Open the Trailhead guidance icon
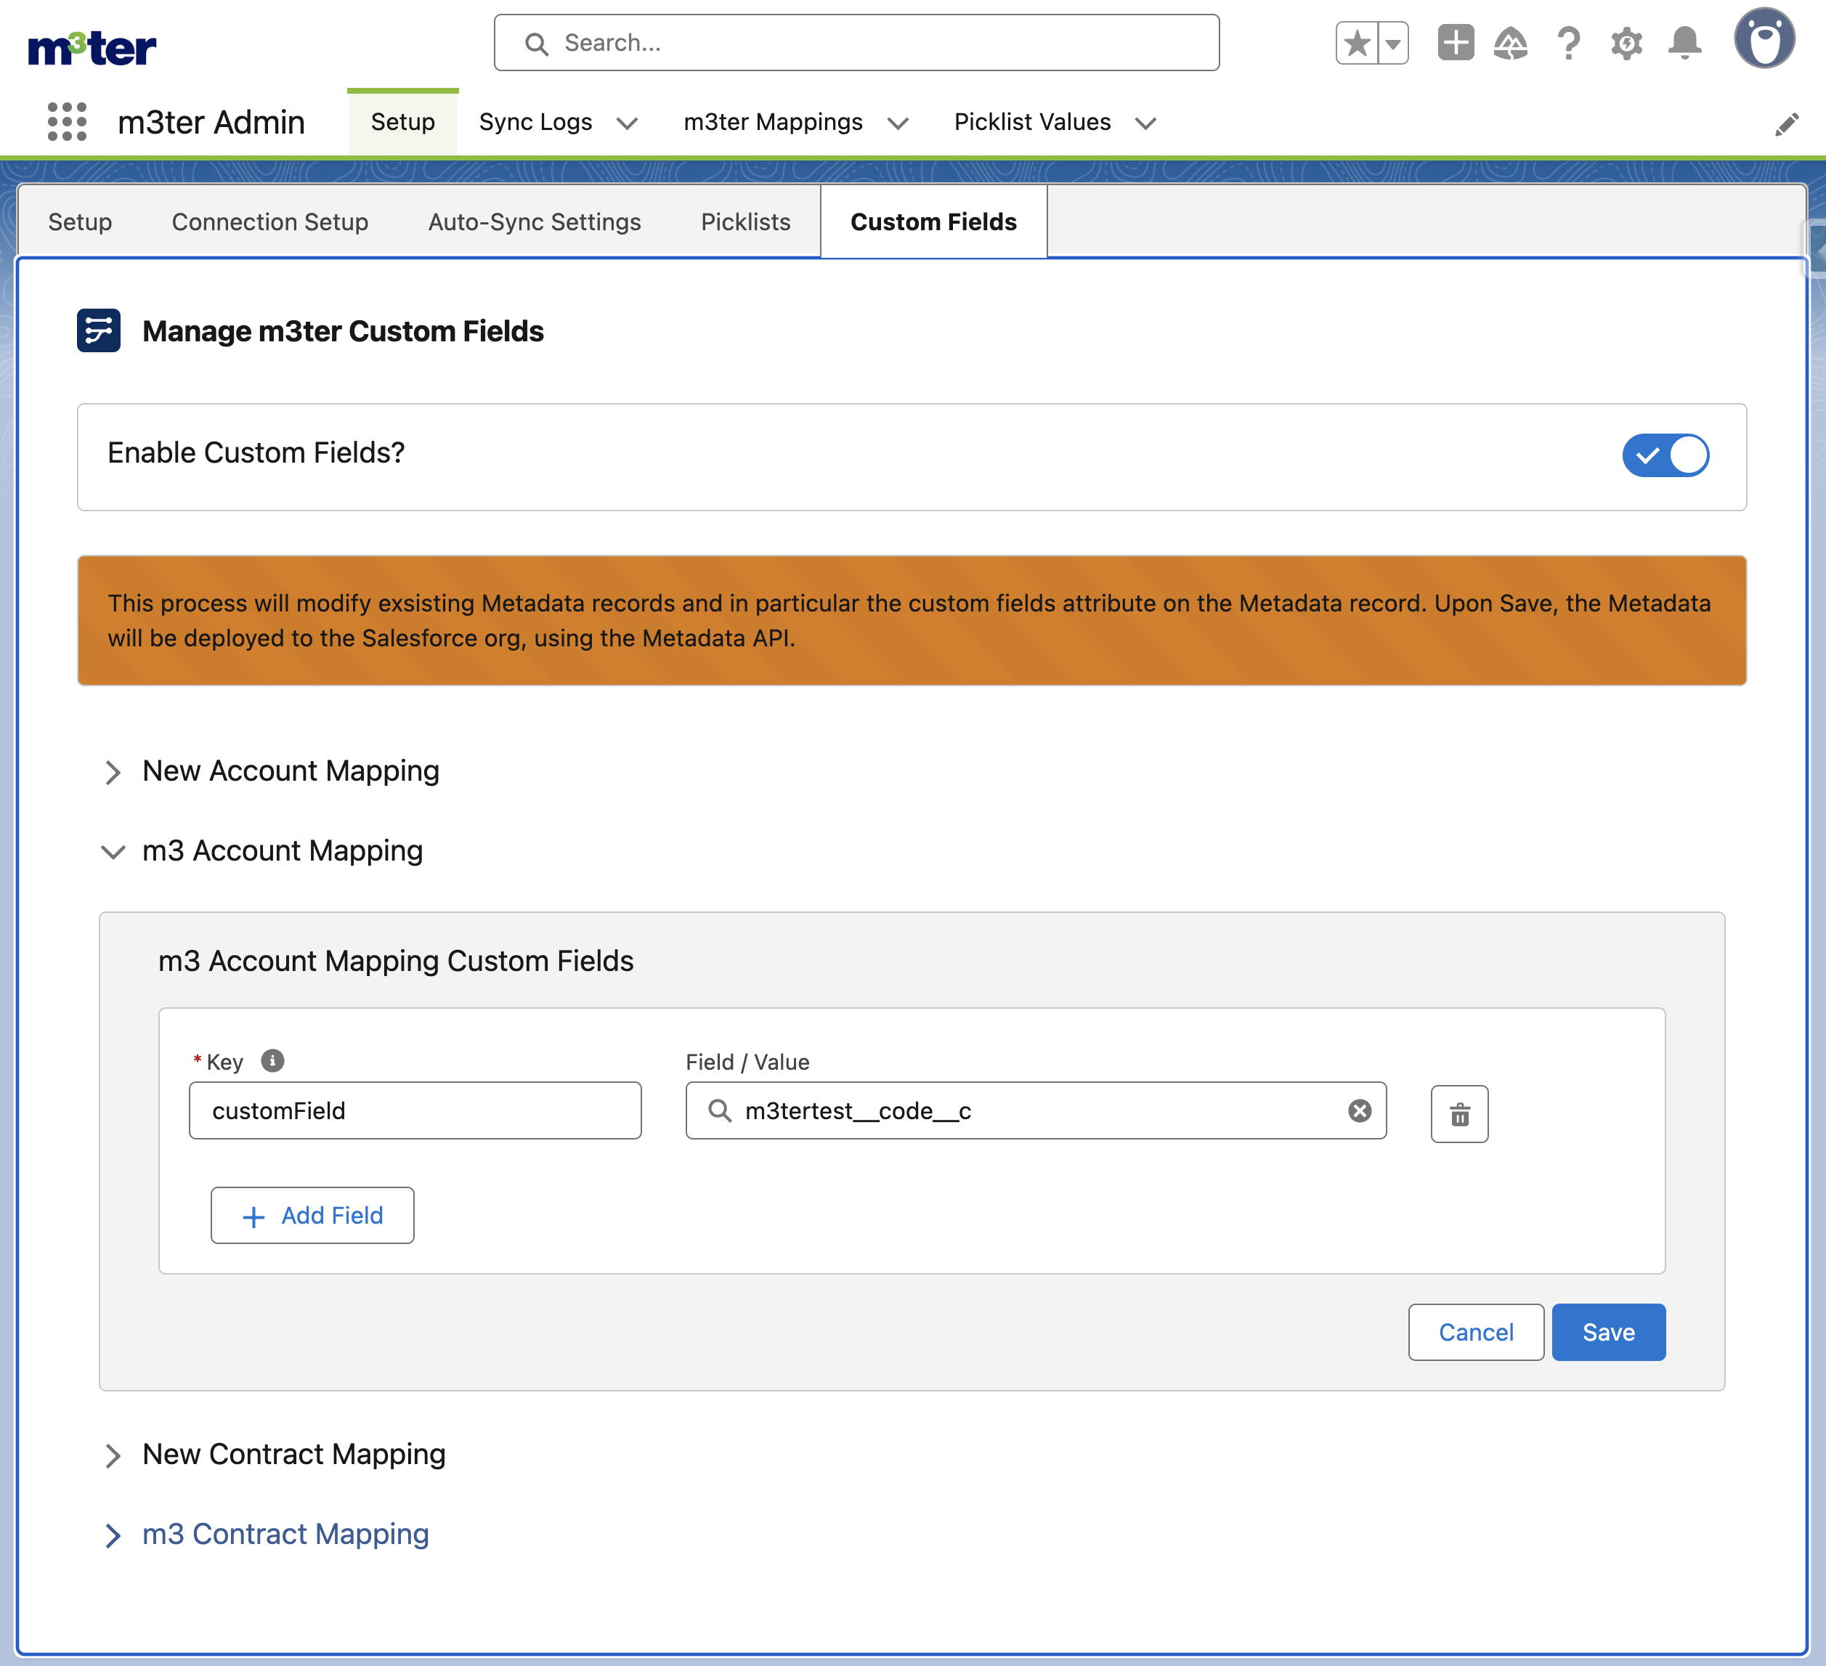 pos(1510,43)
